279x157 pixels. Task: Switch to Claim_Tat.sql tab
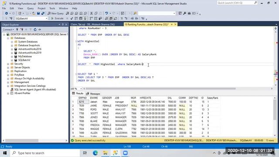tap(93, 24)
